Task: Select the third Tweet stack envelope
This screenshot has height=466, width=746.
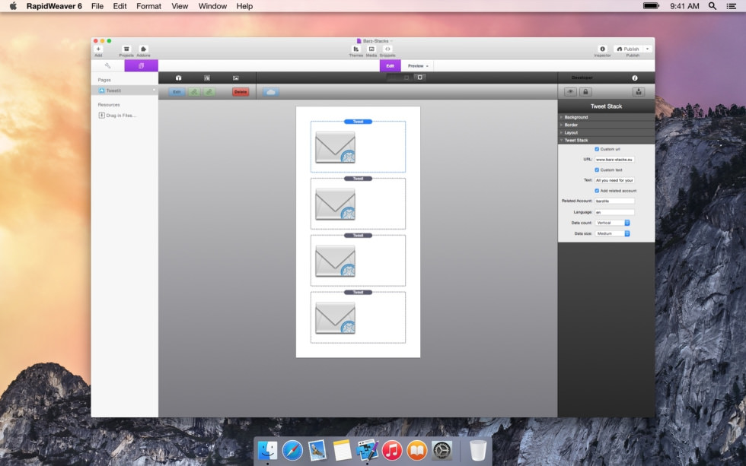Action: tap(335, 261)
